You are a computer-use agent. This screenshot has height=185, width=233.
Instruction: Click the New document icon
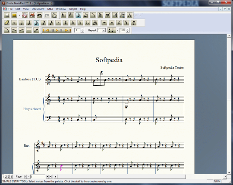tap(6, 15)
